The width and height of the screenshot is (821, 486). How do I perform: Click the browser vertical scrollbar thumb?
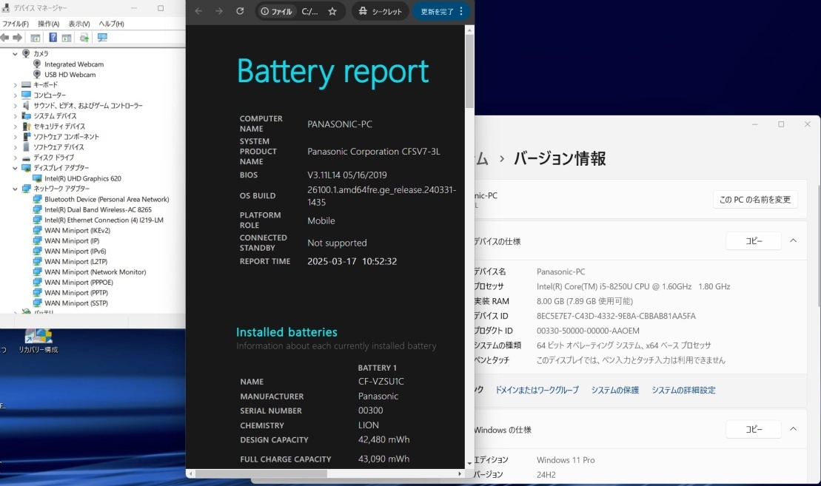pyautogui.click(x=469, y=70)
